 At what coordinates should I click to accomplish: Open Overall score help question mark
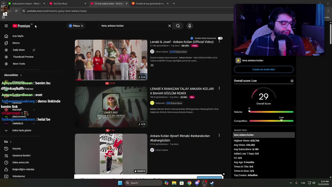[x=292, y=81]
